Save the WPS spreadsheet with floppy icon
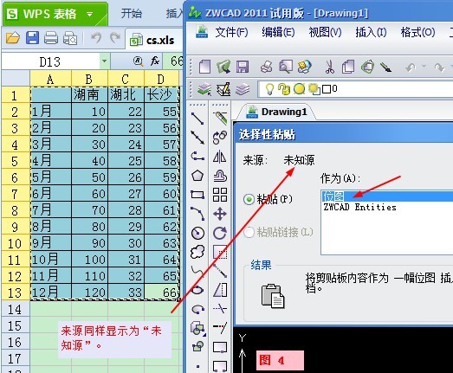Screen dimensions: 453x373 point(32,38)
